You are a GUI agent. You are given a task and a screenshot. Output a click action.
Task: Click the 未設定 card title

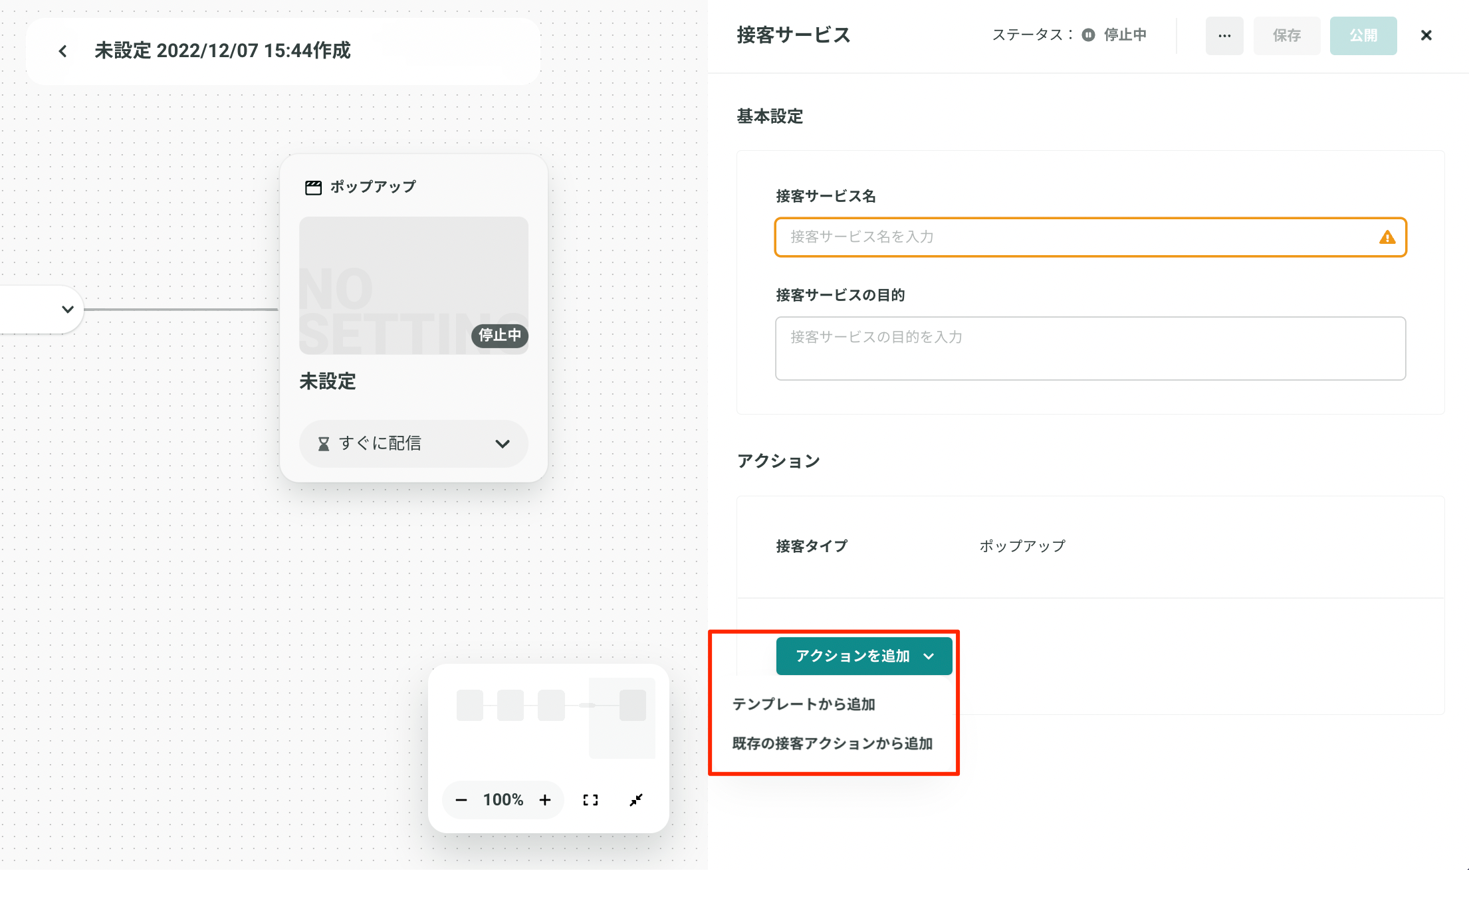328,381
